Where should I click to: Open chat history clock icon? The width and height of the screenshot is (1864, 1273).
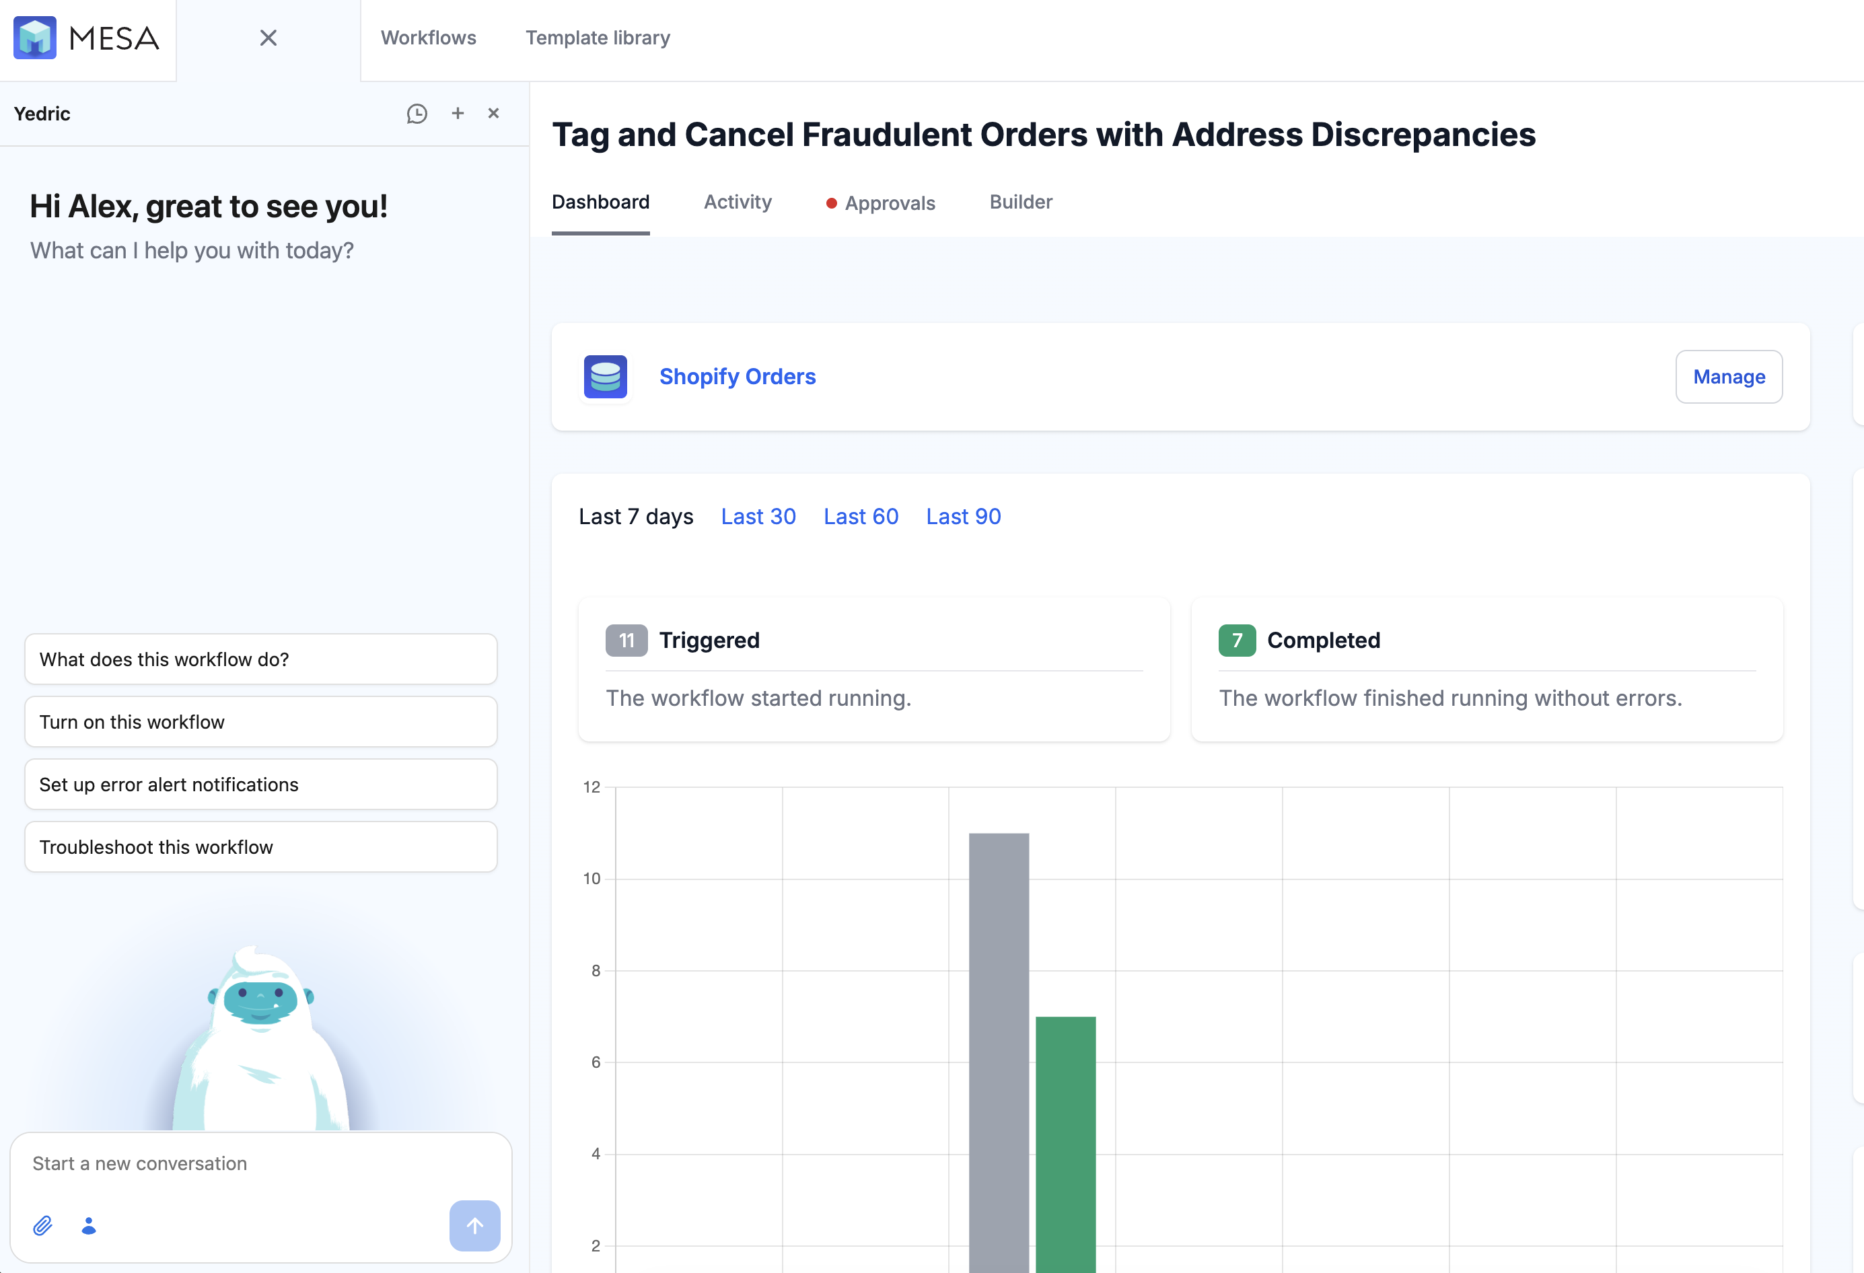417,114
